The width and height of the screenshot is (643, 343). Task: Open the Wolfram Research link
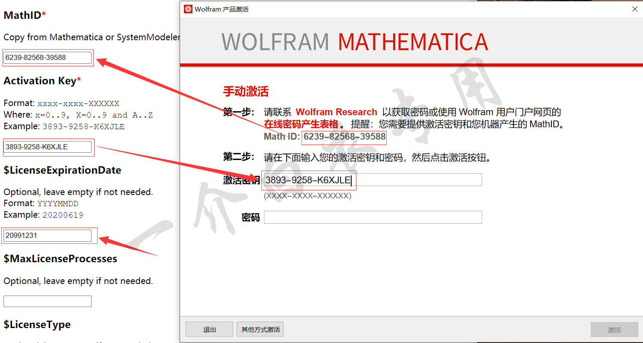tap(336, 112)
